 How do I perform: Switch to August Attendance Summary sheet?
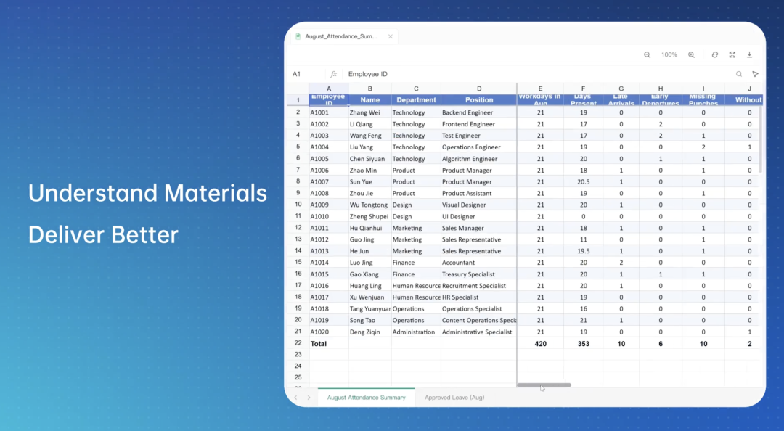(x=367, y=398)
